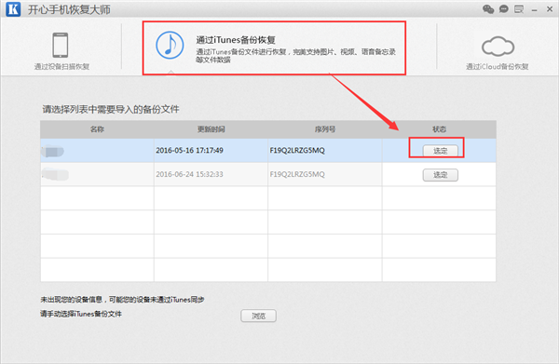Image resolution: width=559 pixels, height=364 pixels.
Task: Click the 请选择列表中需要导入的备份文件 heading
Action: coord(111,109)
